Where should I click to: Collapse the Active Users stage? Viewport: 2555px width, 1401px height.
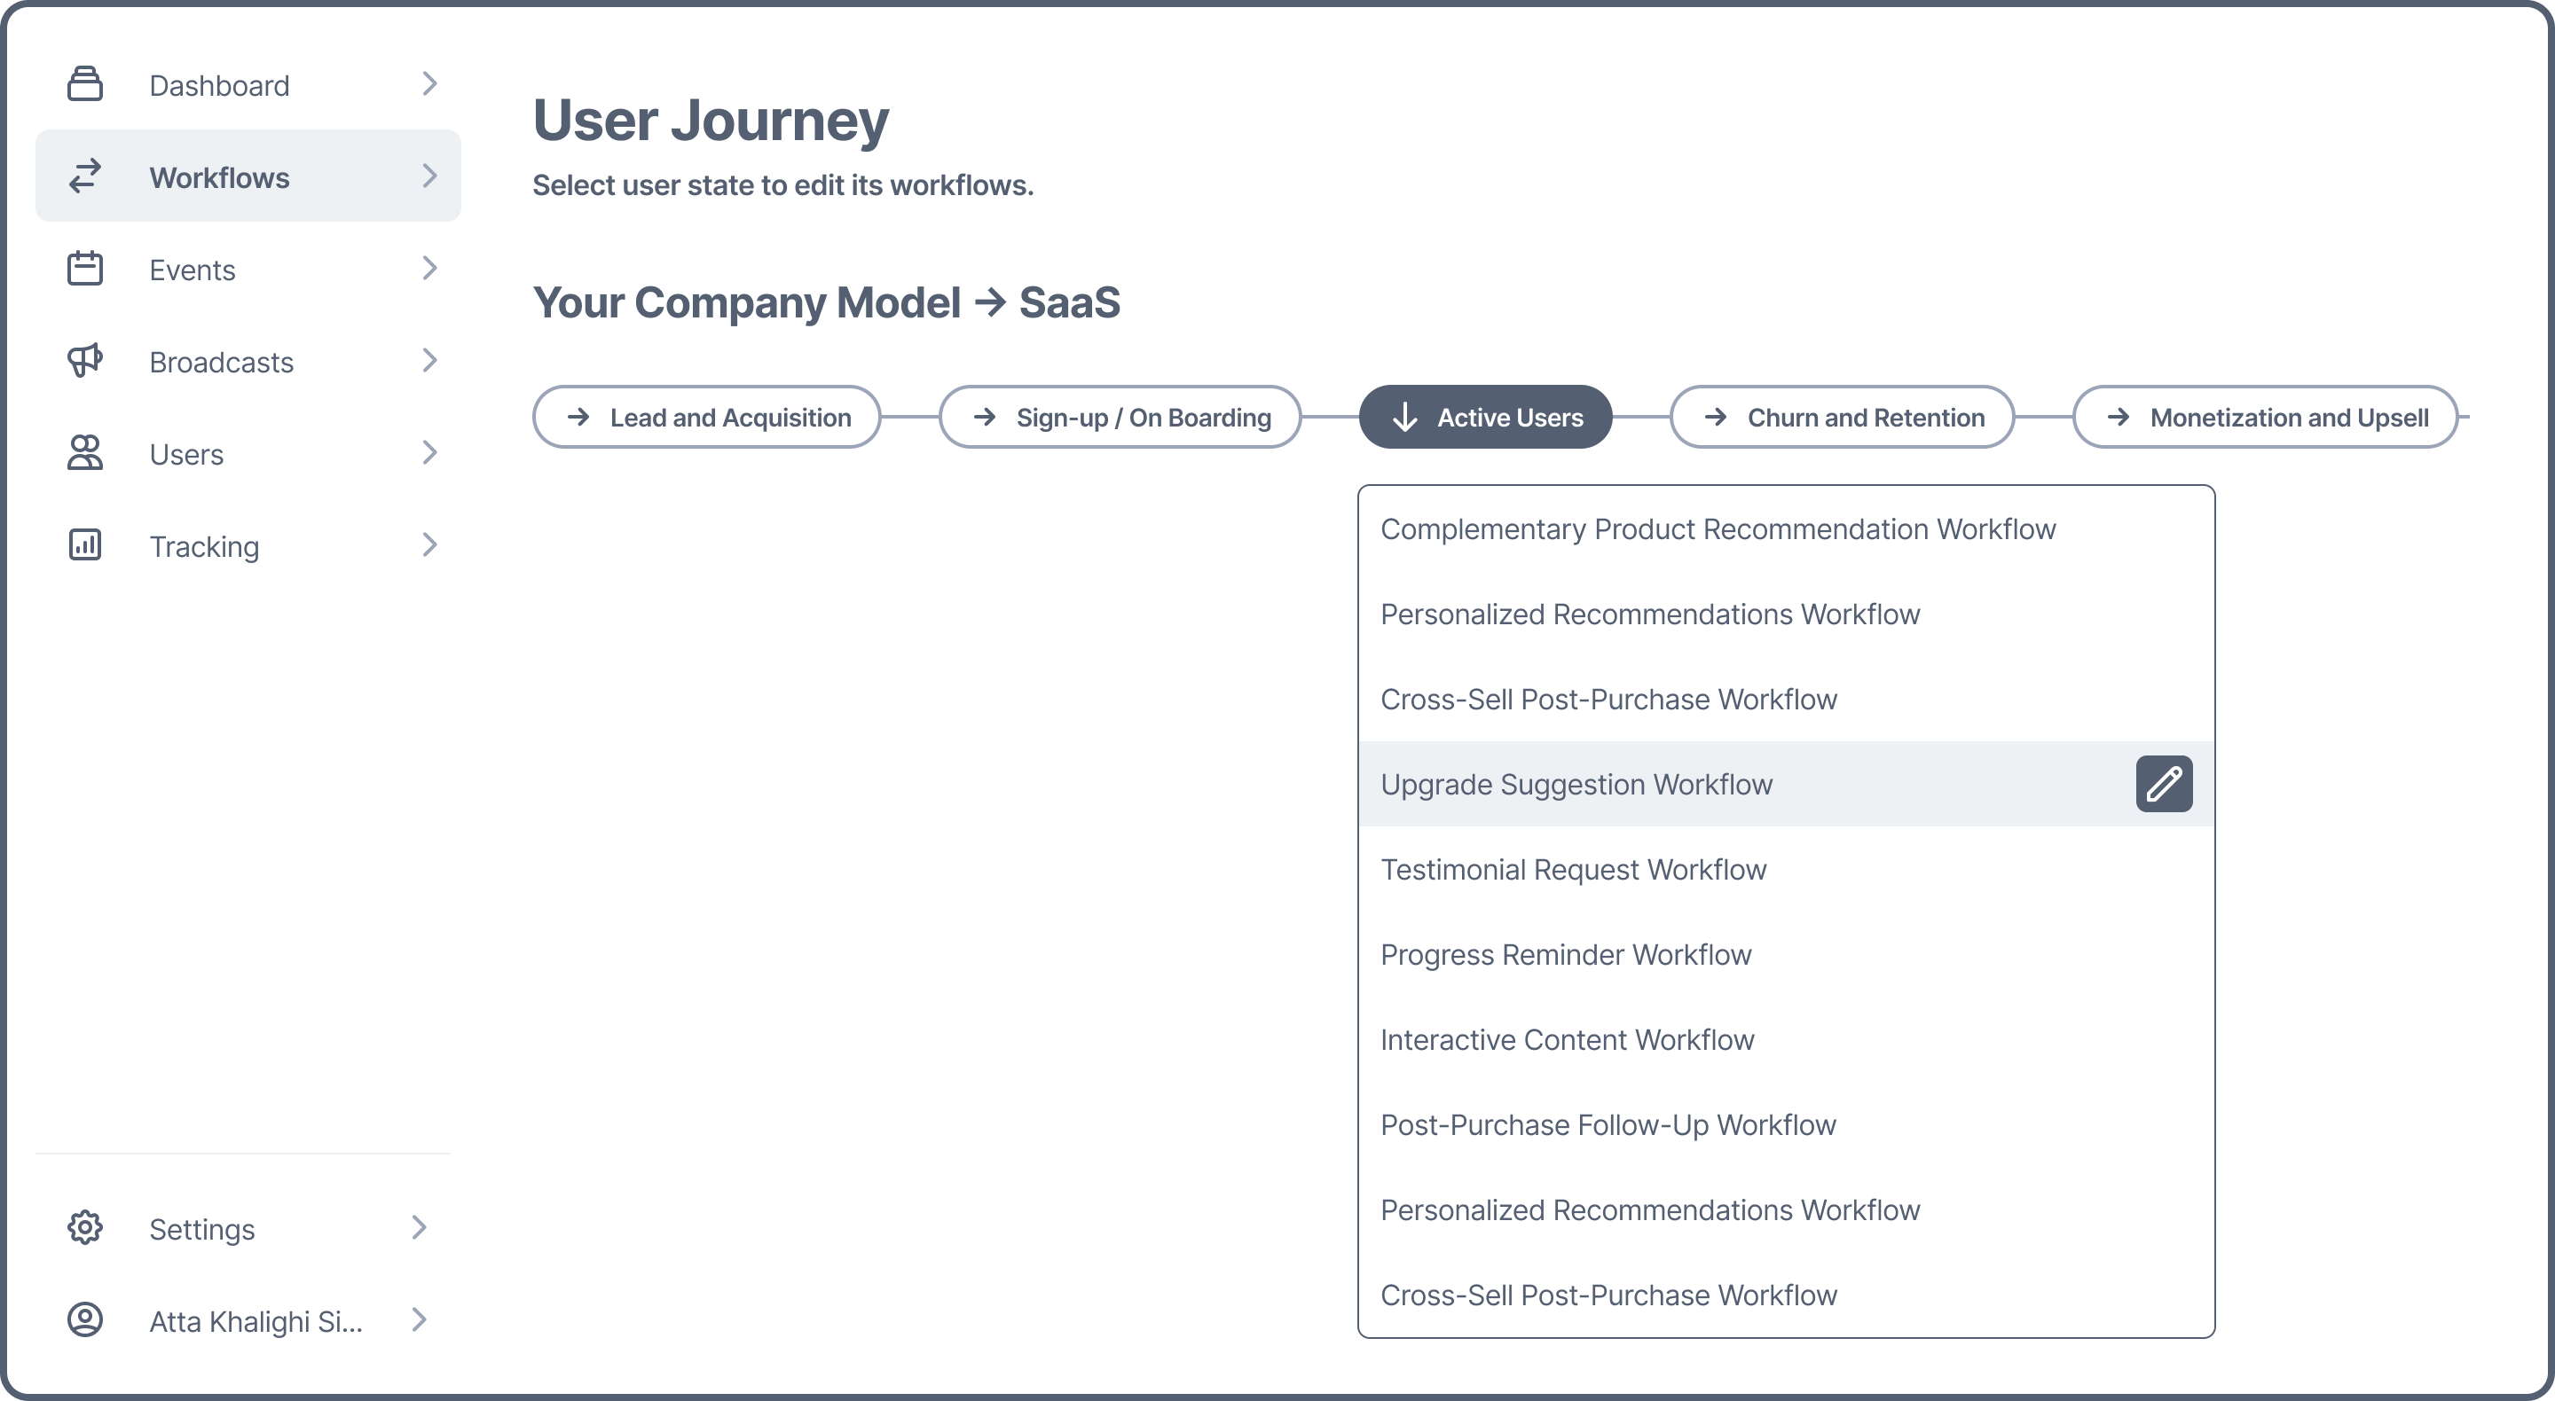pos(1485,418)
